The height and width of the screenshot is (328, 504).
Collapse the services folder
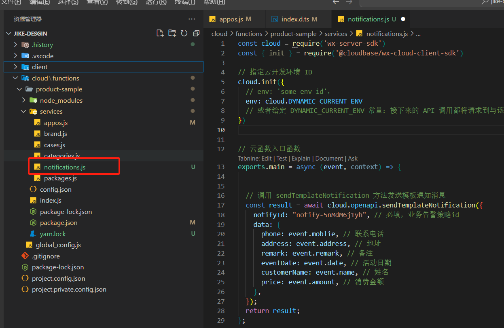(51, 111)
